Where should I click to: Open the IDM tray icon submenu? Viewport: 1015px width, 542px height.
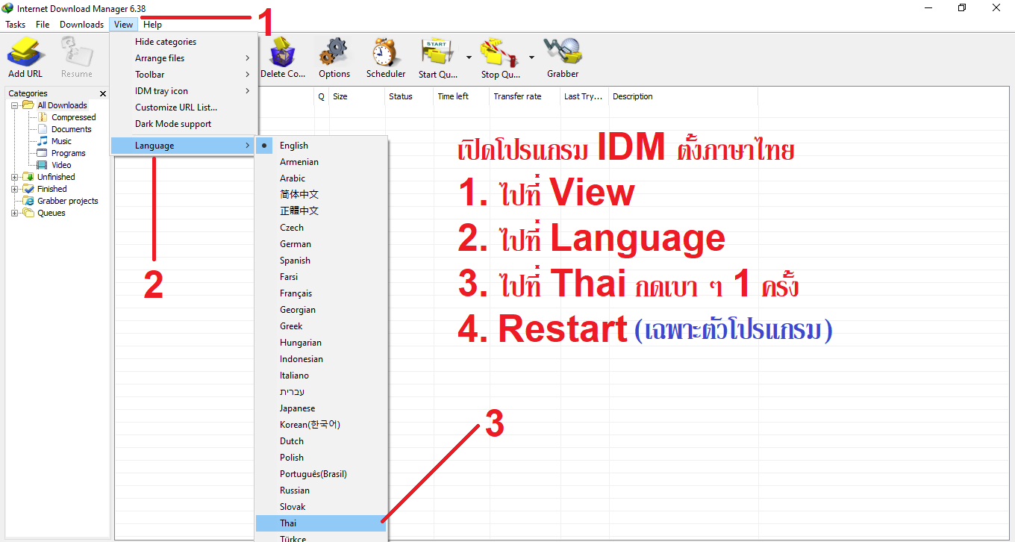coord(184,91)
